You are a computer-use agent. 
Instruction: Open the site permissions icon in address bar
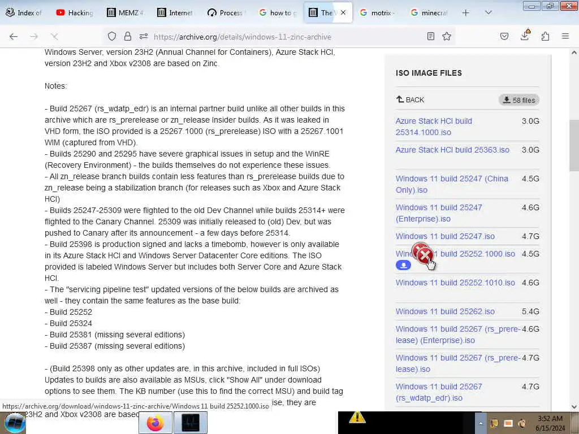tap(144, 36)
